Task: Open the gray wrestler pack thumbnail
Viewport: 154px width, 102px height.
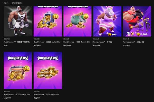Action: [x=18, y=21]
